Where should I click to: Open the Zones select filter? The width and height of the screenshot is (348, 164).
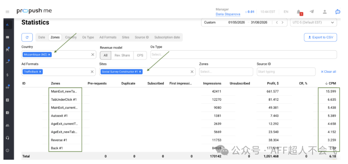(x=226, y=71)
